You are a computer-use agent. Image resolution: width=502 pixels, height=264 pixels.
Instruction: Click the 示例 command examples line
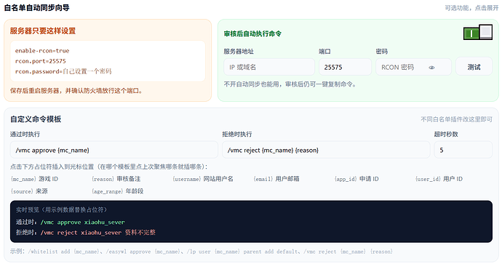(201, 251)
